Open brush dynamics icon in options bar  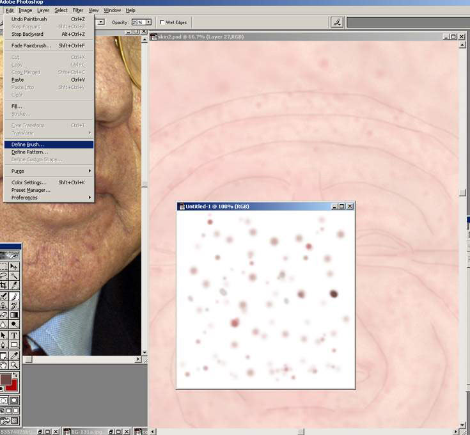pos(337,22)
